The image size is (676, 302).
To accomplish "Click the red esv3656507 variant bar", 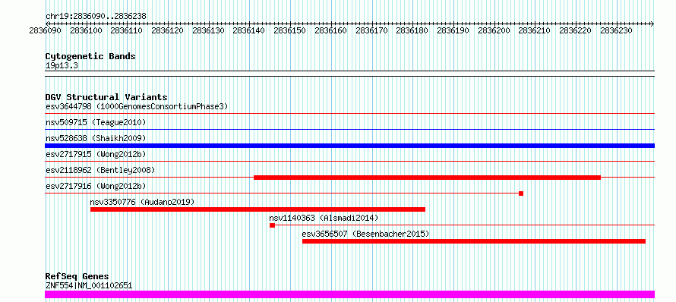I will [474, 241].
